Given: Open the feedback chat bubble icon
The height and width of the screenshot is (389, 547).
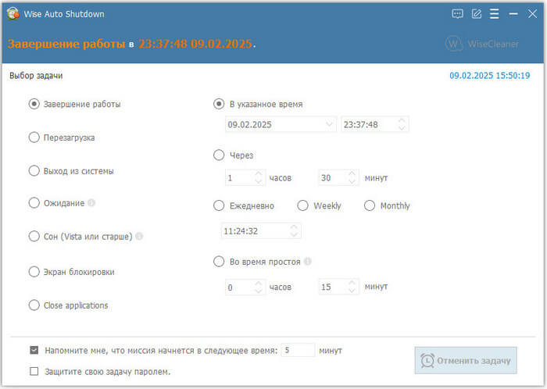Looking at the screenshot, I should click(x=458, y=14).
